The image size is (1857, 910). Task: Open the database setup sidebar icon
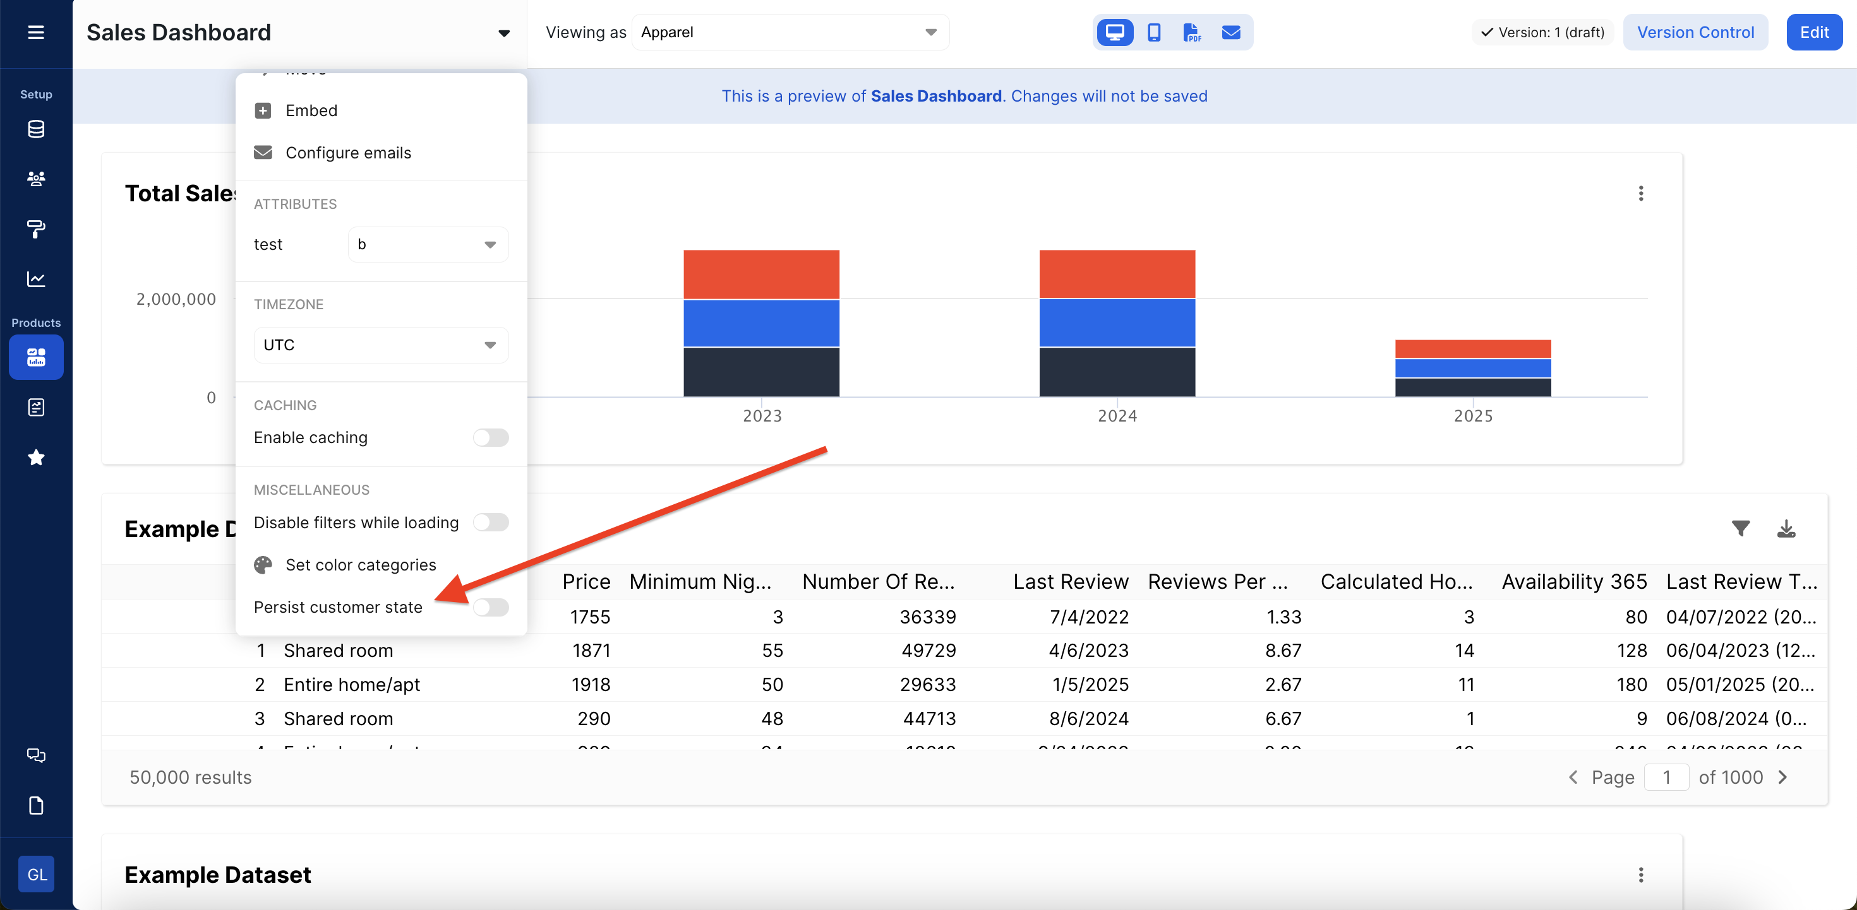35,129
